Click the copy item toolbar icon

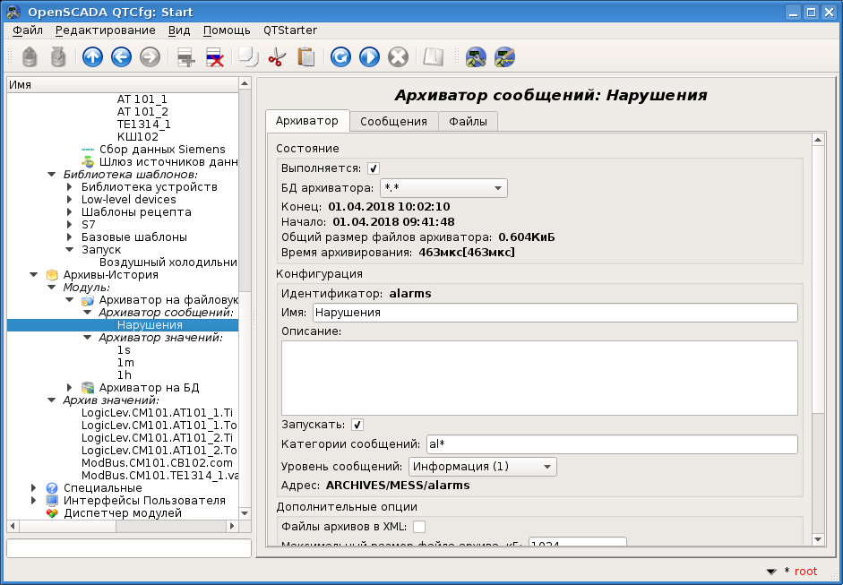pyautogui.click(x=248, y=57)
